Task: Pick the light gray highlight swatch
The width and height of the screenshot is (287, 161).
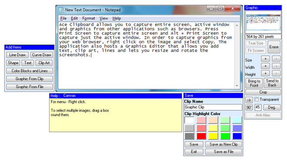Action: coord(189,128)
